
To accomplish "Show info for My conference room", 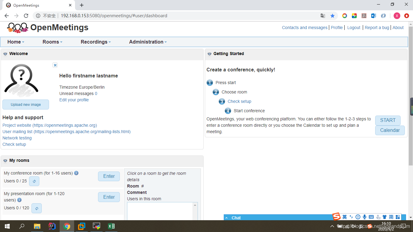I will pos(76,173).
